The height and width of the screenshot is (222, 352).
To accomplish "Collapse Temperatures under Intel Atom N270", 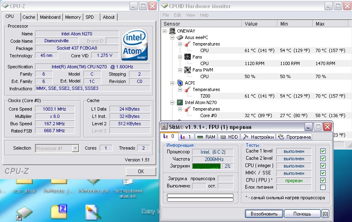I will (x=180, y=109).
